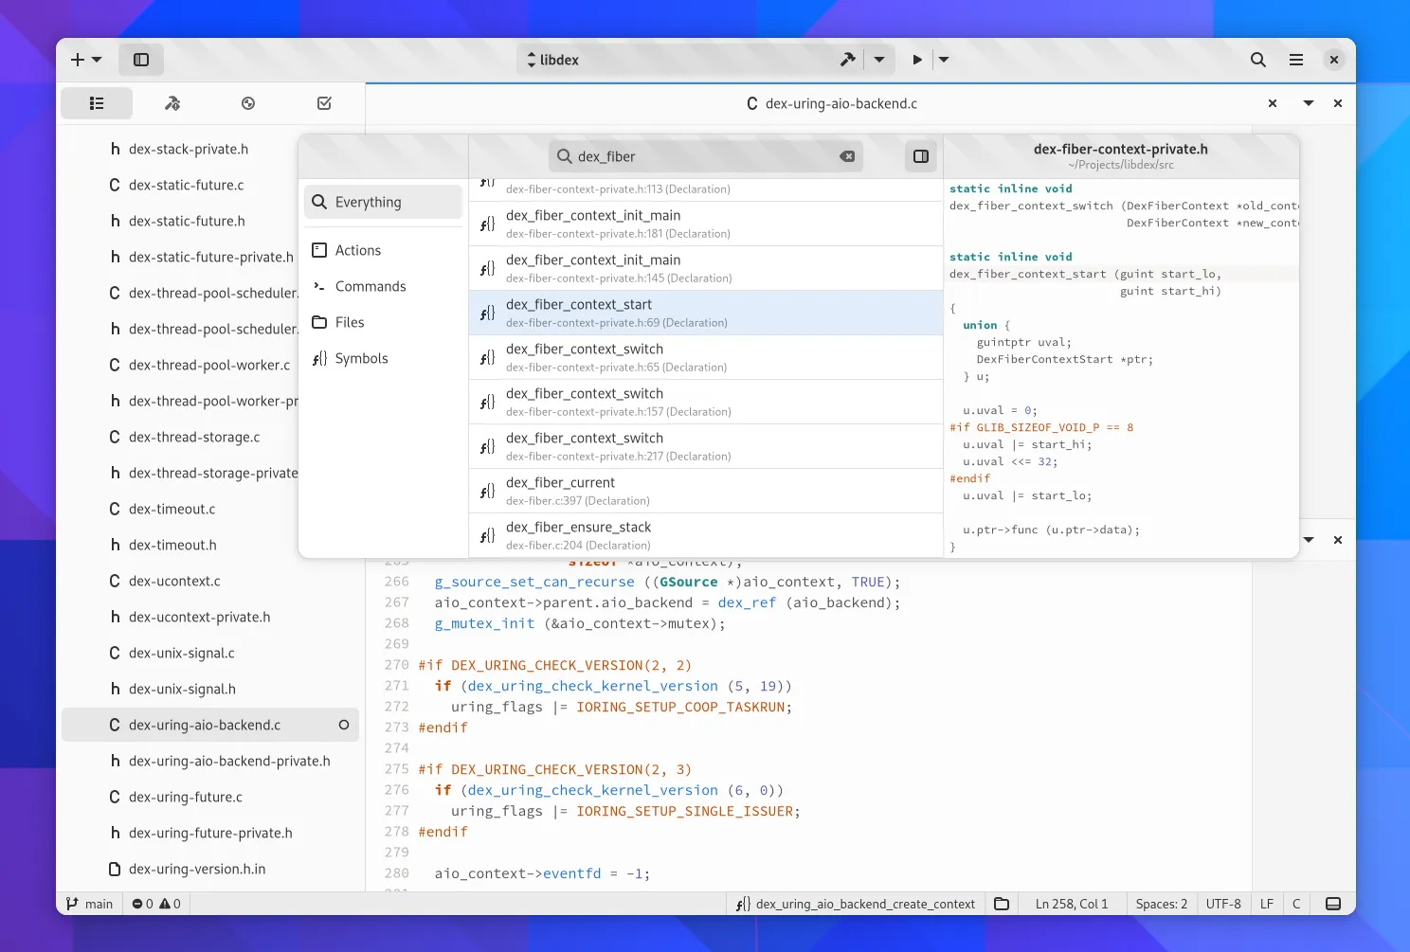
Task: Open the main hamburger menu
Action: click(x=1295, y=60)
